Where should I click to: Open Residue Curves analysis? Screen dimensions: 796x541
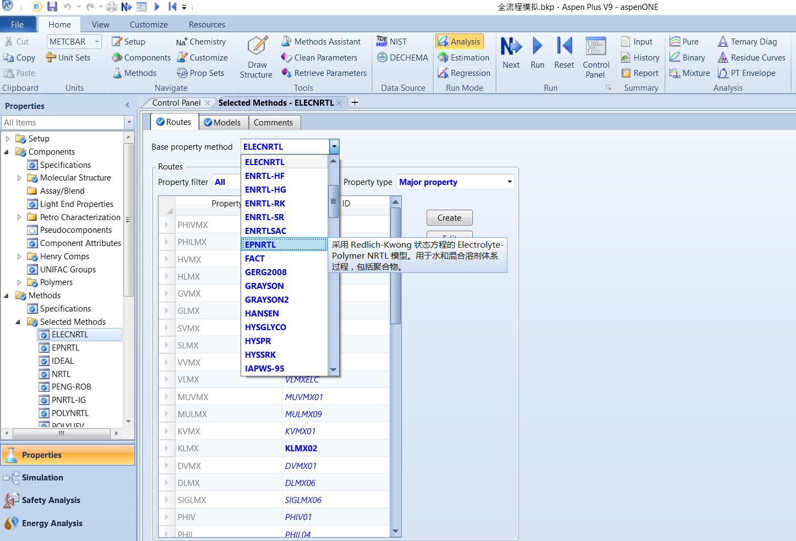point(752,57)
